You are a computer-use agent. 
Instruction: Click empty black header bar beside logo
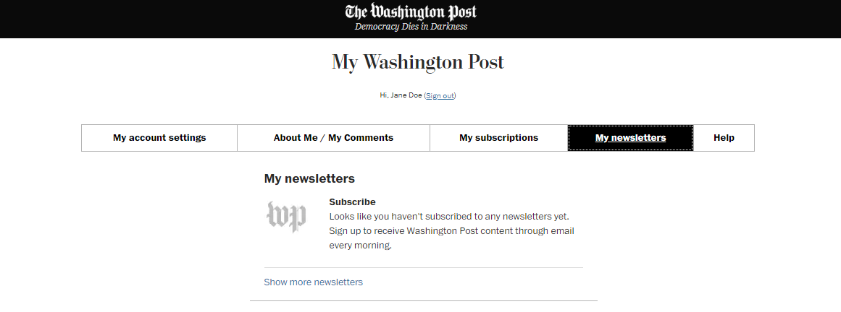(x=161, y=19)
